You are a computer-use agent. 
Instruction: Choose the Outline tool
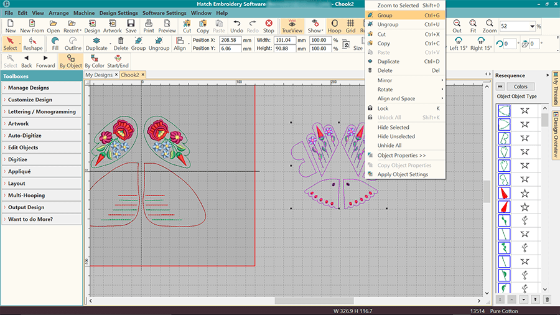coord(73,44)
